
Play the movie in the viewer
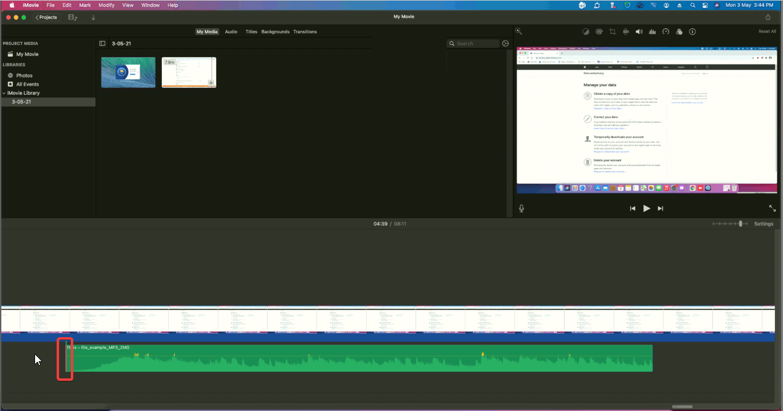(x=646, y=208)
